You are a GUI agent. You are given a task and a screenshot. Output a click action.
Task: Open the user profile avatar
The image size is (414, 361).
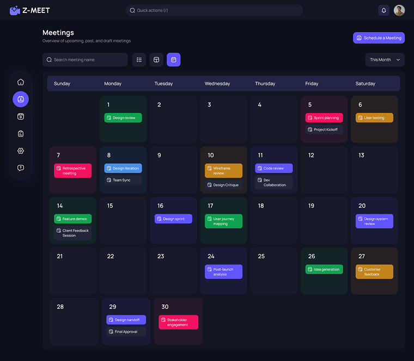point(399,10)
